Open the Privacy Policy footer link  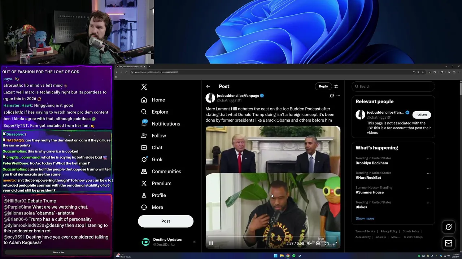click(389, 231)
